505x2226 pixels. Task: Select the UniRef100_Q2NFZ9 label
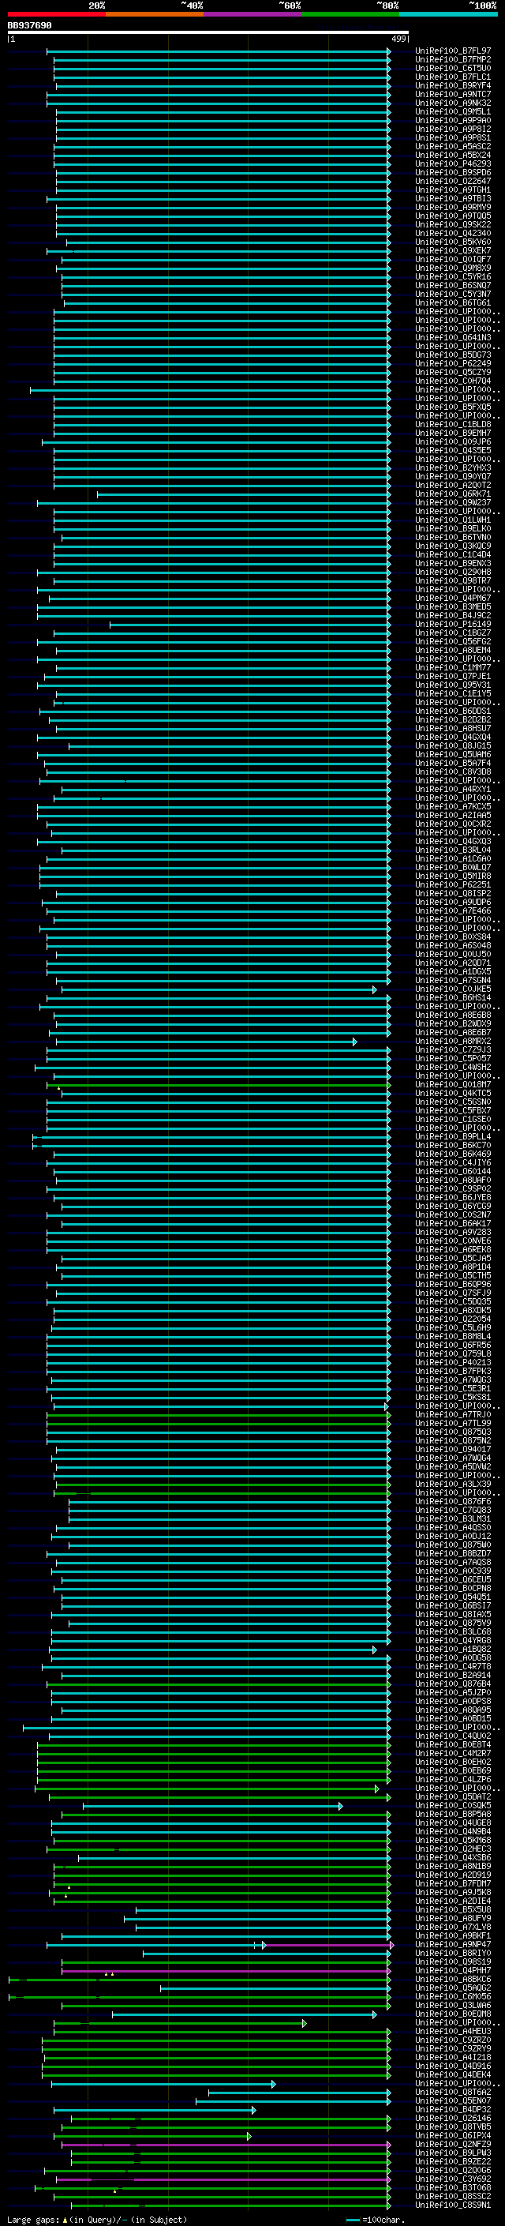click(x=453, y=2145)
